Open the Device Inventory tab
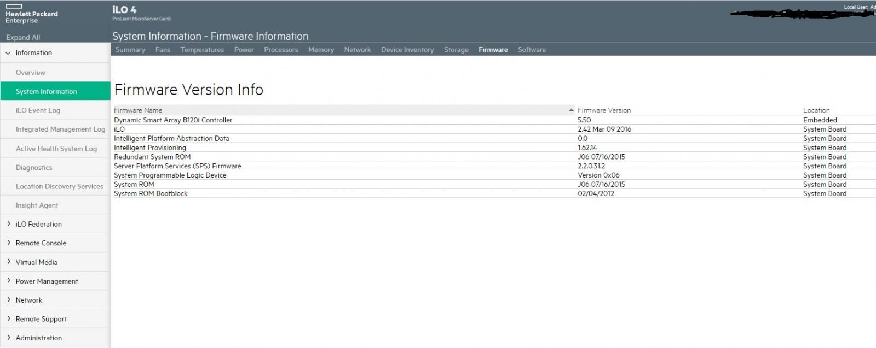Screen dimensions: 876x348 (407, 50)
